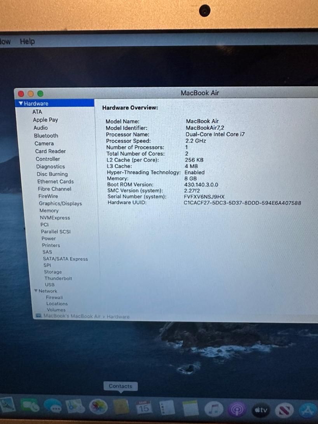Open Podcasts from the Dock
Image resolution: width=318 pixels, height=424 pixels.
point(237,409)
